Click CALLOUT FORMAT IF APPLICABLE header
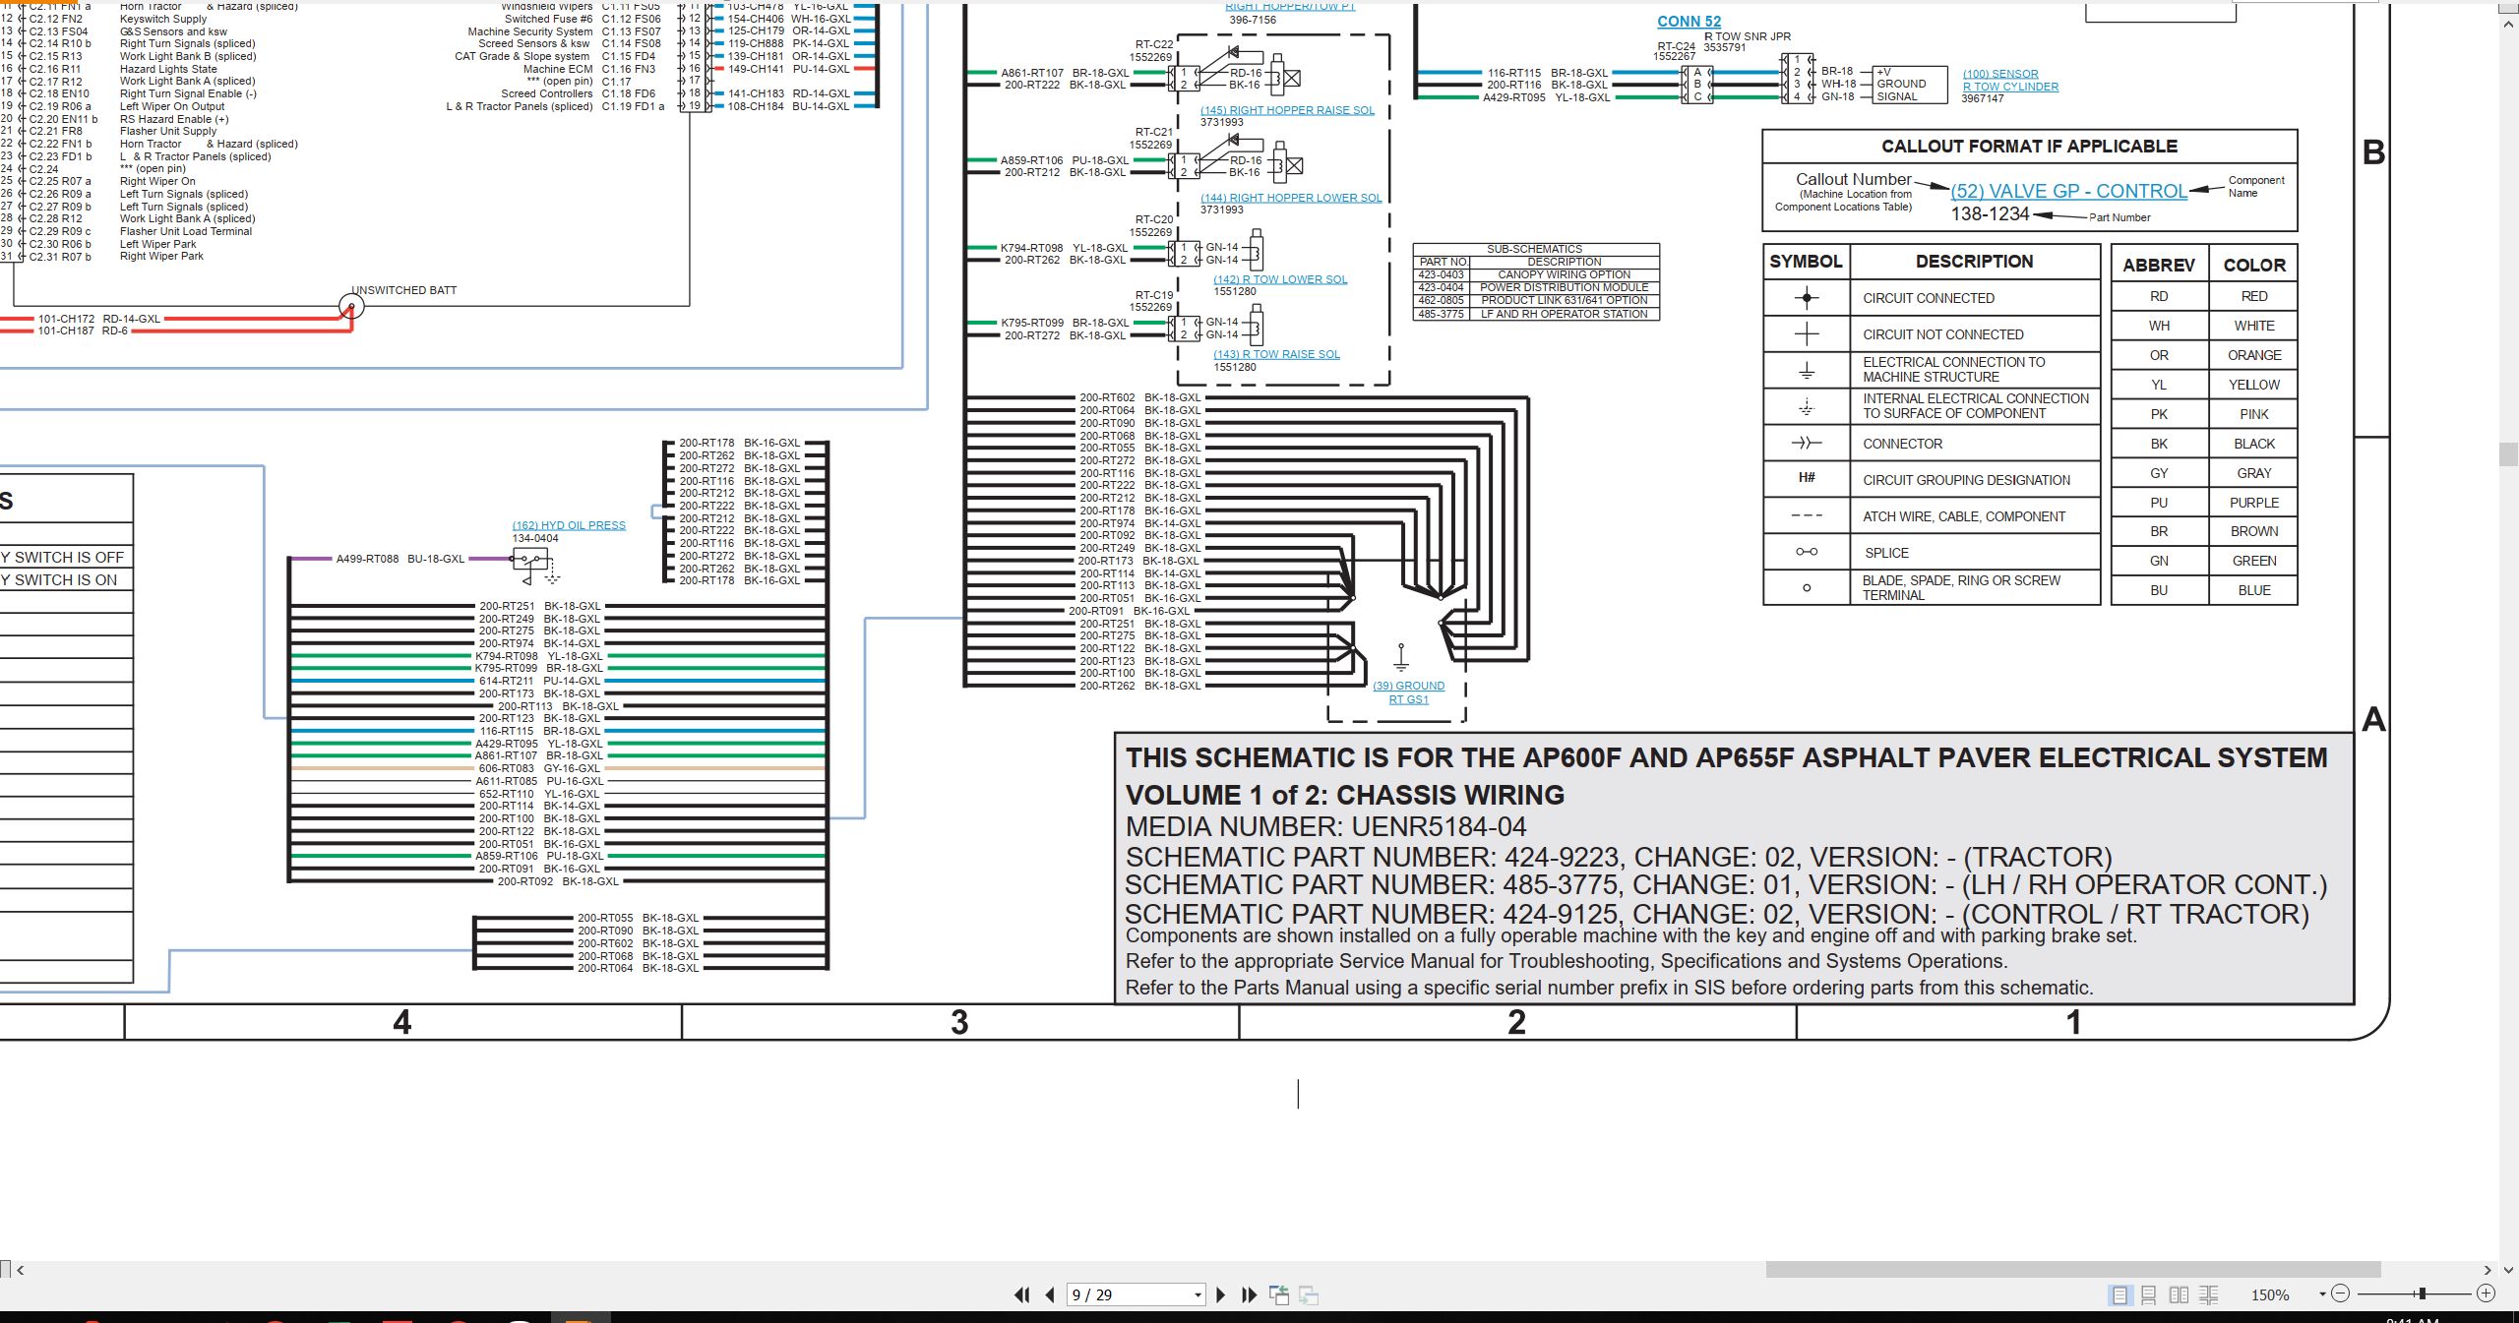2519x1323 pixels. (x=2029, y=147)
